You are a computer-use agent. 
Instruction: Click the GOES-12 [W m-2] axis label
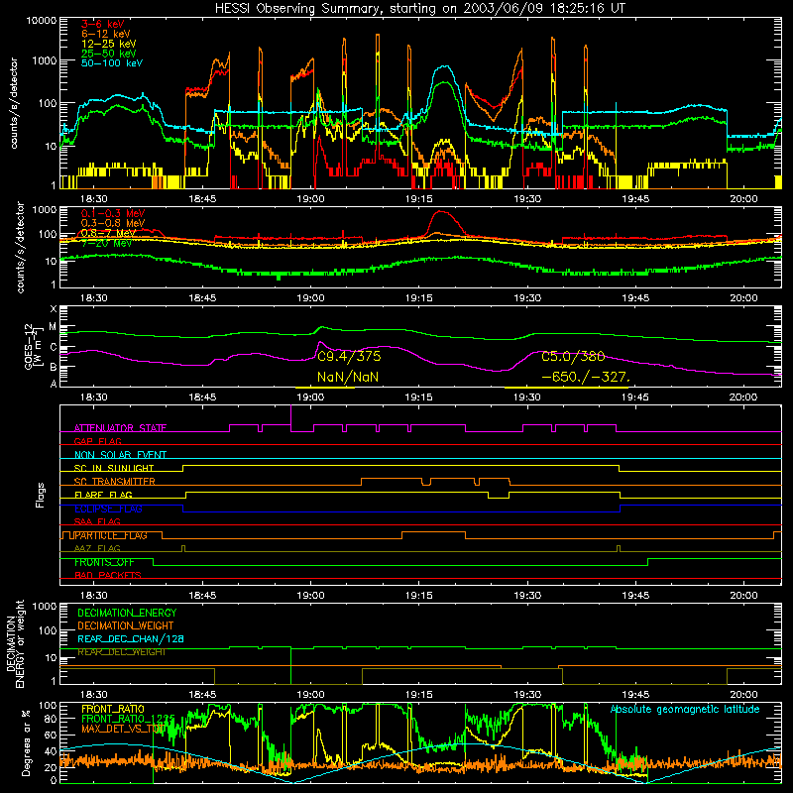(x=33, y=346)
